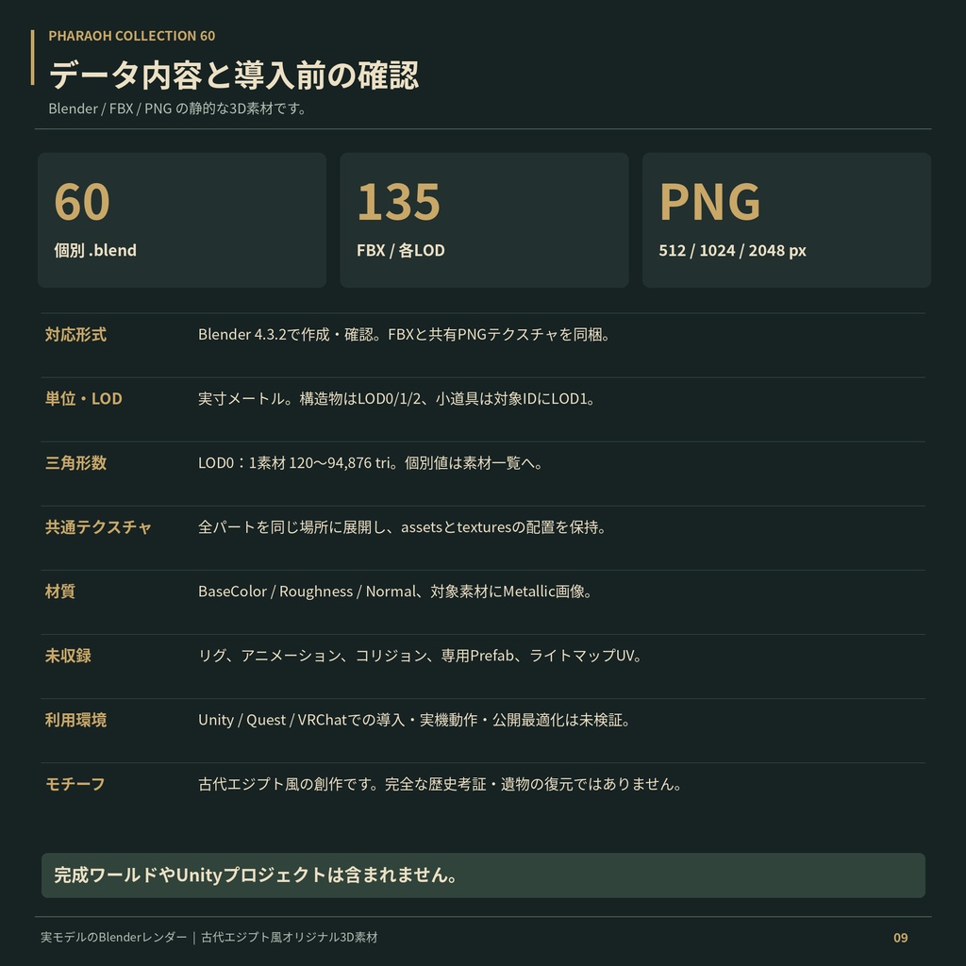This screenshot has width=966, height=966.
Task: Click the 材質 row label
Action: click(x=59, y=591)
